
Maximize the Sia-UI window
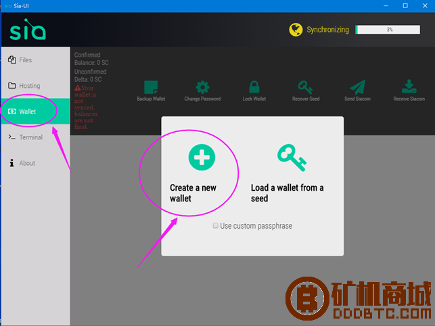405,6
